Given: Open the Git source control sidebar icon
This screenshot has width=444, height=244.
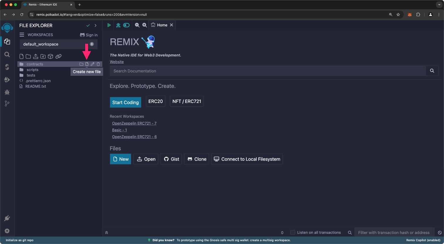Looking at the screenshot, I should coord(7,103).
